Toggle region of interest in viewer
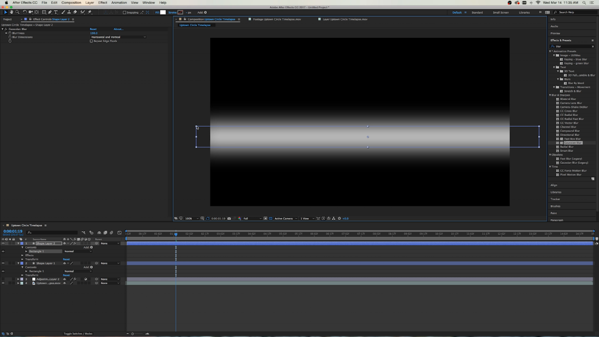Viewport: 599px width, 337px height. (x=265, y=218)
